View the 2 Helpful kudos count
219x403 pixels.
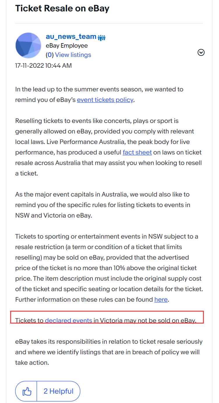pos(58,391)
